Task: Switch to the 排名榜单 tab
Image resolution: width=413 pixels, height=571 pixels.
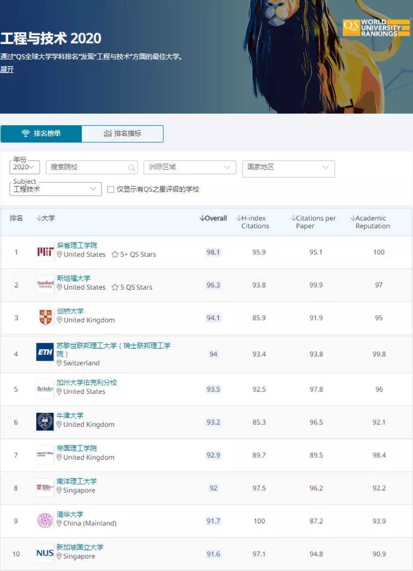Action: (x=41, y=133)
